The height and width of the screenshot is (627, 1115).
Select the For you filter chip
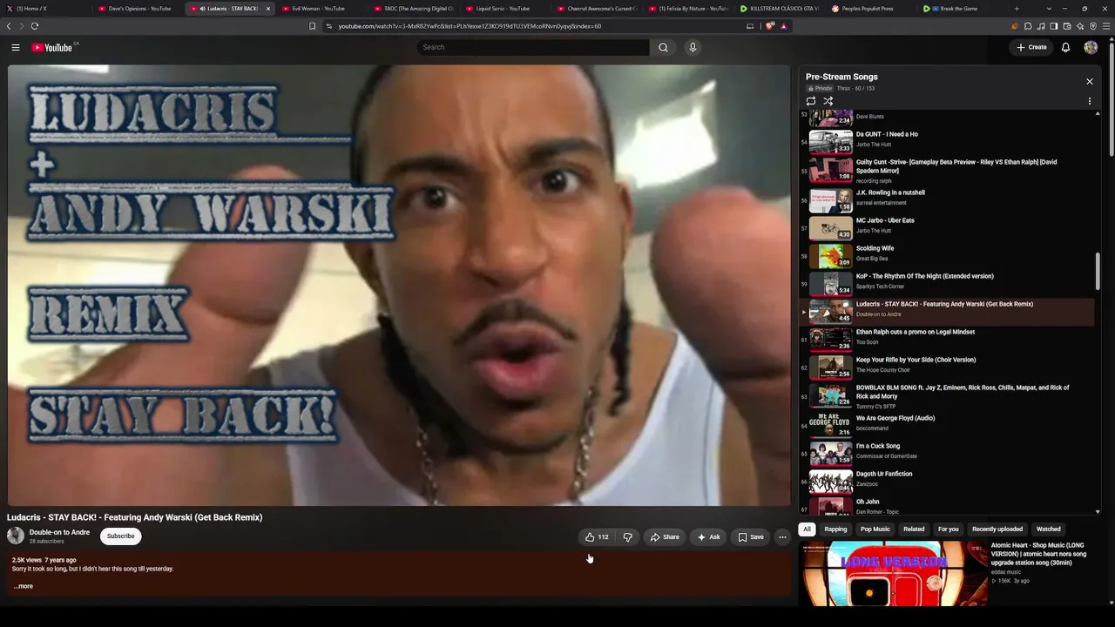[948, 529]
